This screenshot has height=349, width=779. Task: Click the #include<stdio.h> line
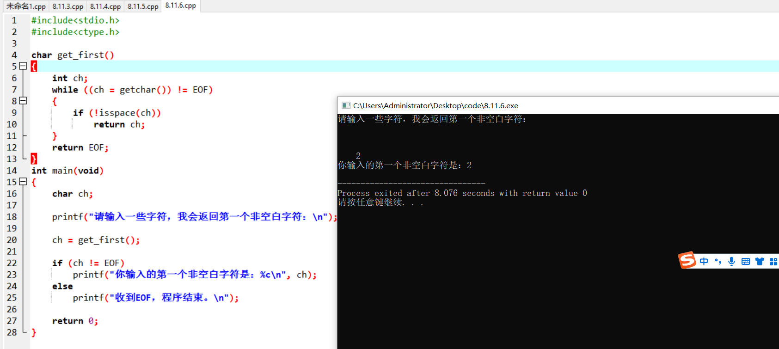click(x=75, y=20)
